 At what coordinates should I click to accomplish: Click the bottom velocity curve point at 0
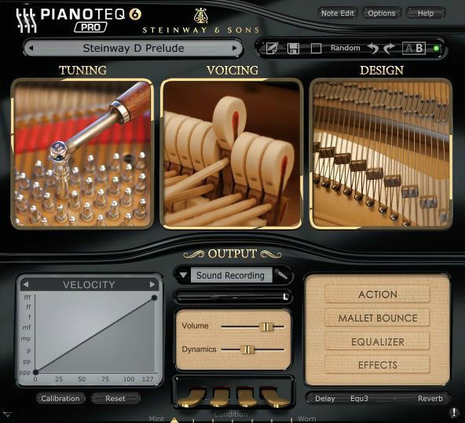coord(35,372)
